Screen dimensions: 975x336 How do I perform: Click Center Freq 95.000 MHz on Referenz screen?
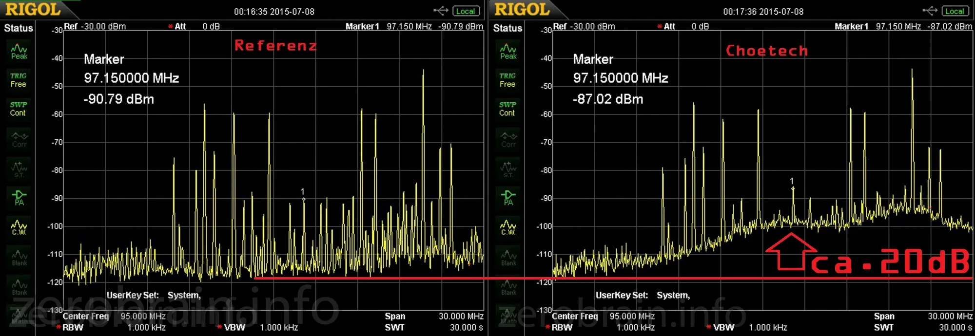[x=114, y=316]
